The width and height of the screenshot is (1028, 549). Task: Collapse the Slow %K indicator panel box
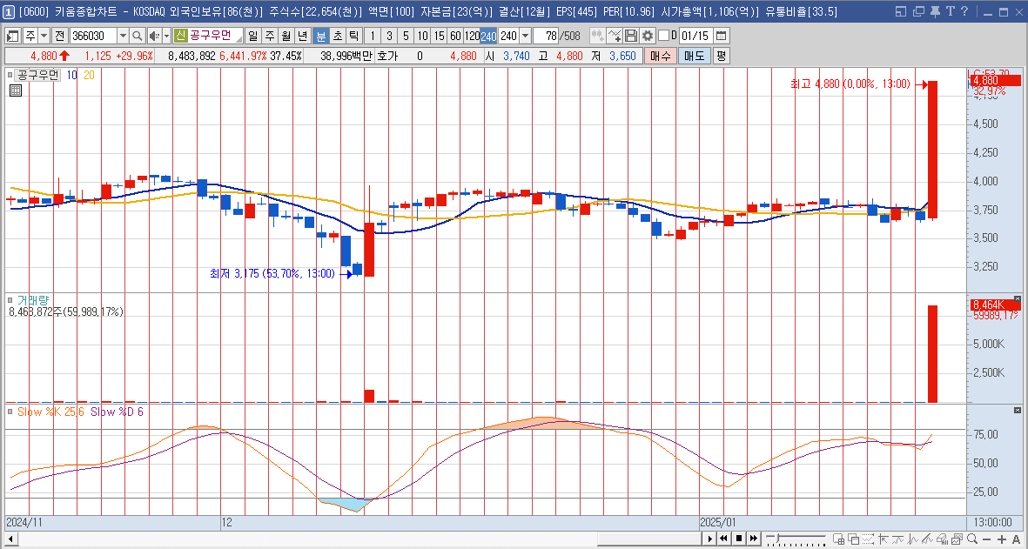click(x=10, y=411)
